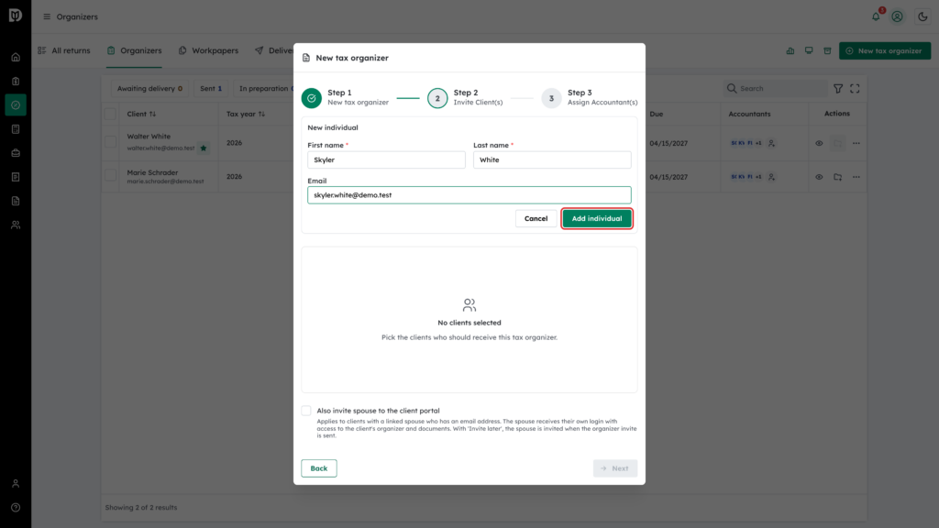Viewport: 939px width, 528px height.
Task: Cancel adding the new individual
Action: [x=536, y=218]
